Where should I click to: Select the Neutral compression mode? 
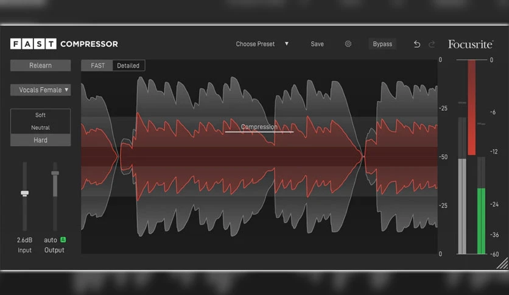point(40,127)
